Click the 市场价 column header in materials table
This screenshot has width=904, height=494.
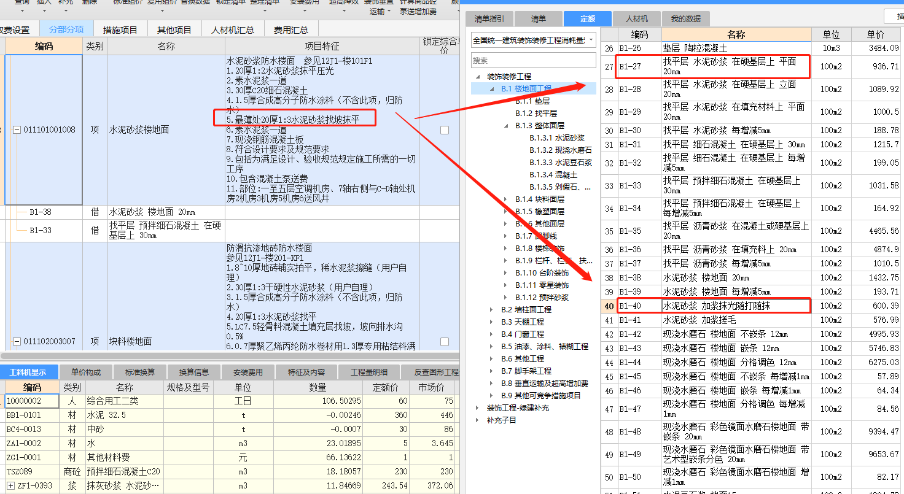click(x=431, y=387)
